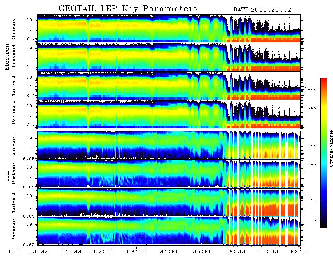Click the "5" color scale label
Viewport: 333px width, 257px height.
click(x=315, y=219)
